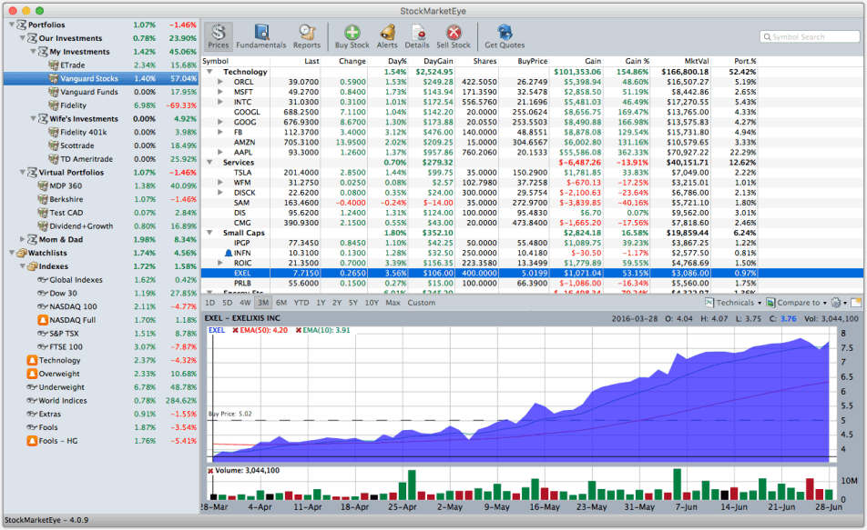Sort table by Gain % column header

(x=637, y=61)
